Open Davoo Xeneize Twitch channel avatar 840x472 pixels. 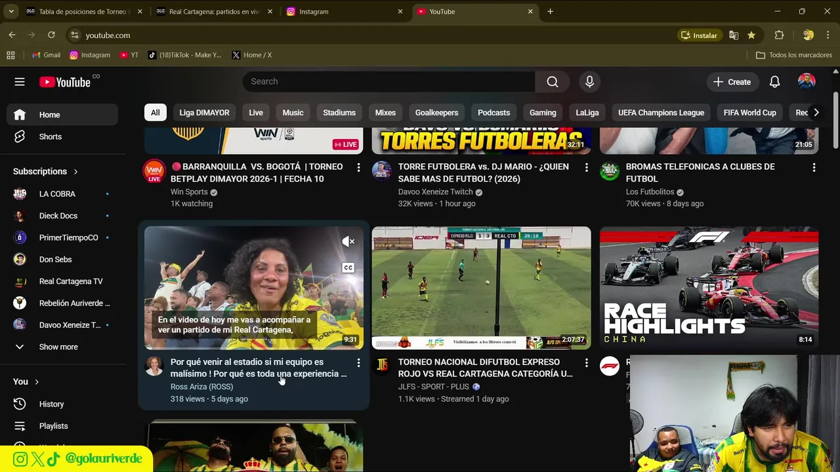pyautogui.click(x=381, y=170)
